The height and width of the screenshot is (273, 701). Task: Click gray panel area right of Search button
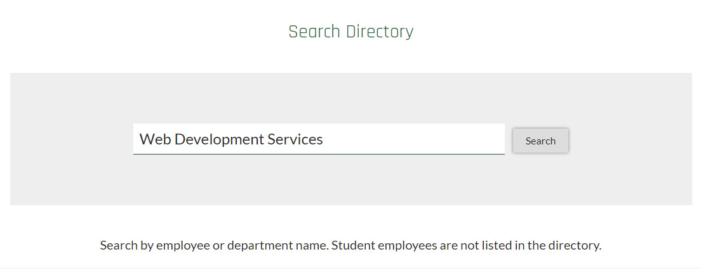point(629,139)
